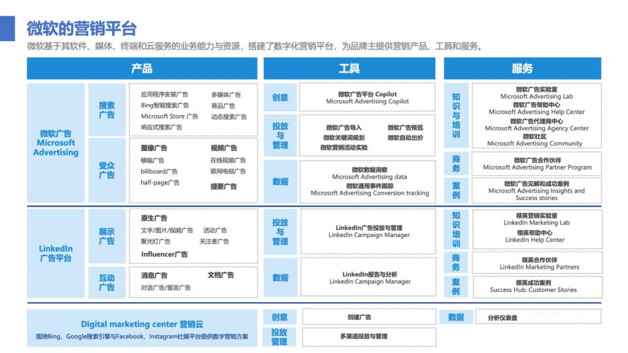Click the text 对话广告/留言广告
Viewport: 628px width, 353px height.
(166, 288)
